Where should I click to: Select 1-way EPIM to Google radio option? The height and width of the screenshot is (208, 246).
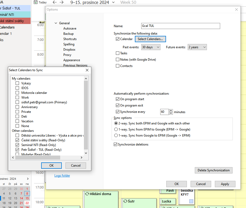coord(116,129)
